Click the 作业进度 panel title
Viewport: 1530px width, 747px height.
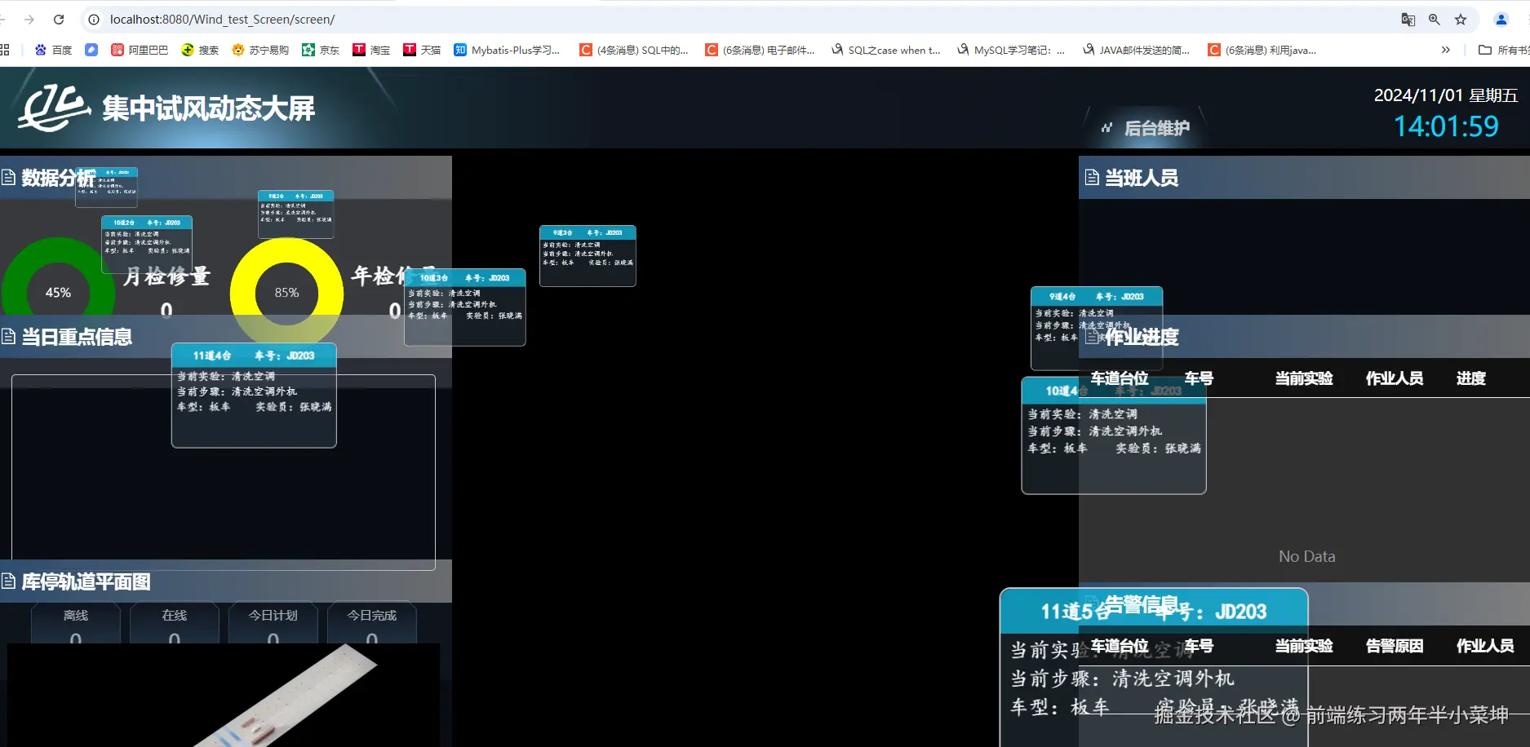click(1142, 337)
